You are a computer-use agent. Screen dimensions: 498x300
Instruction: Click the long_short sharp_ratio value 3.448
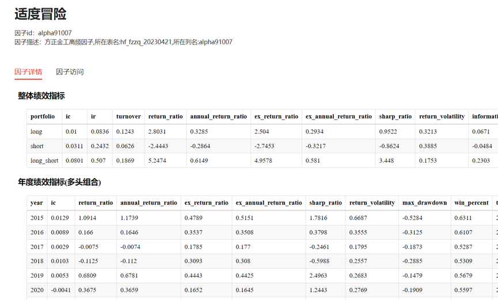coord(386,161)
